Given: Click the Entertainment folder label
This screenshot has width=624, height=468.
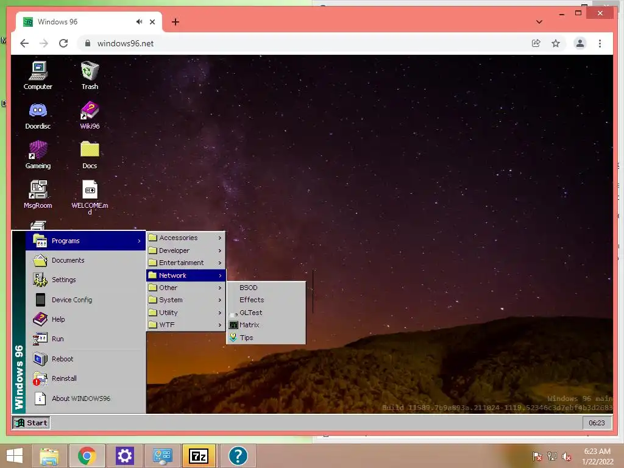Looking at the screenshot, I should (181, 263).
